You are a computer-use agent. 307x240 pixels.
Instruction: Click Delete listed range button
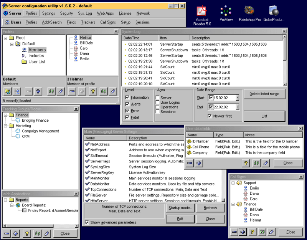tap(264, 94)
